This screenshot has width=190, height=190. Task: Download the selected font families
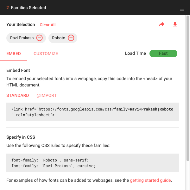pos(175,25)
